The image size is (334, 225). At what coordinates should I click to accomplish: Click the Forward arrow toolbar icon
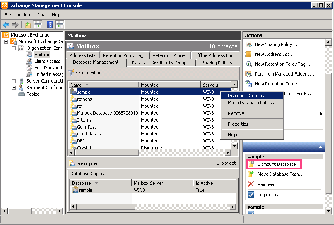coord(15,25)
